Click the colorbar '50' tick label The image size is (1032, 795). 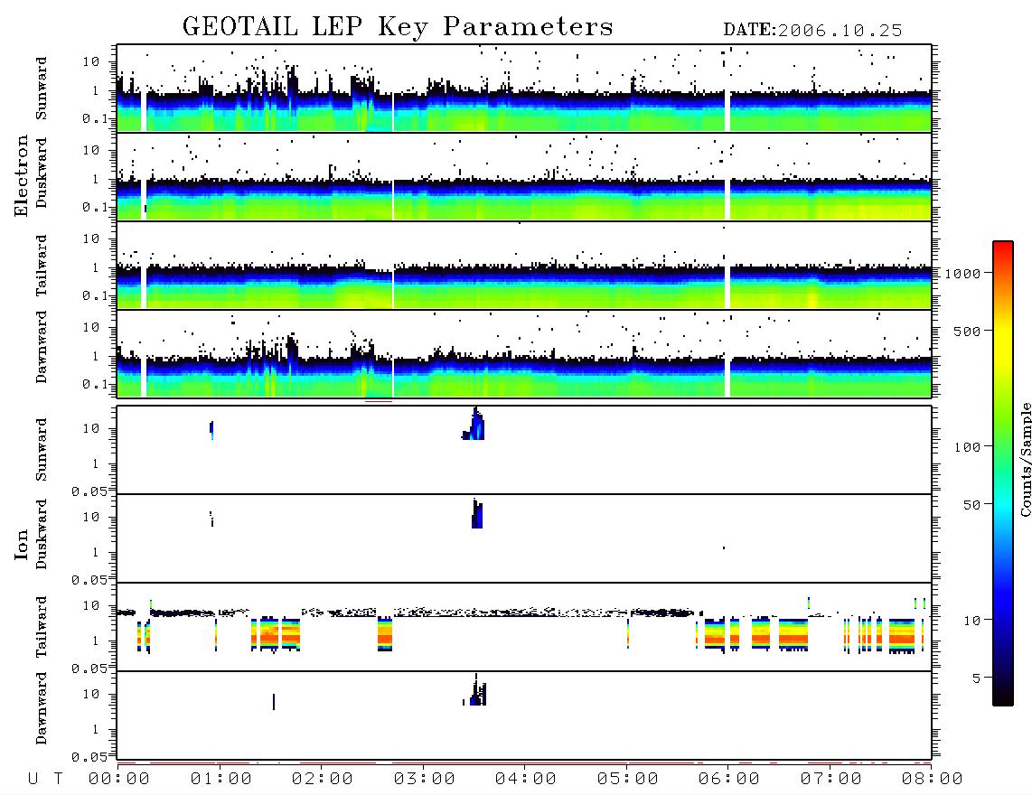[971, 505]
